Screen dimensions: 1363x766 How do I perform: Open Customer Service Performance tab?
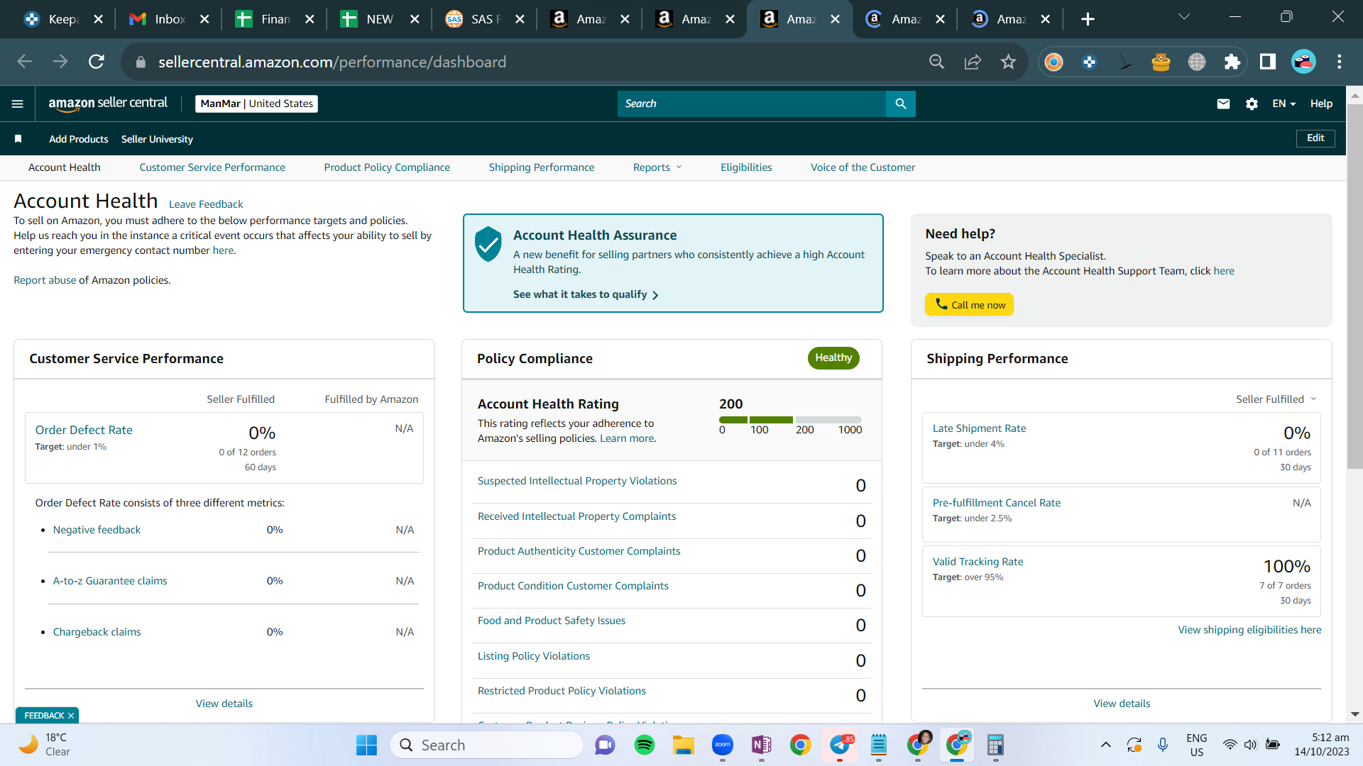click(x=212, y=167)
